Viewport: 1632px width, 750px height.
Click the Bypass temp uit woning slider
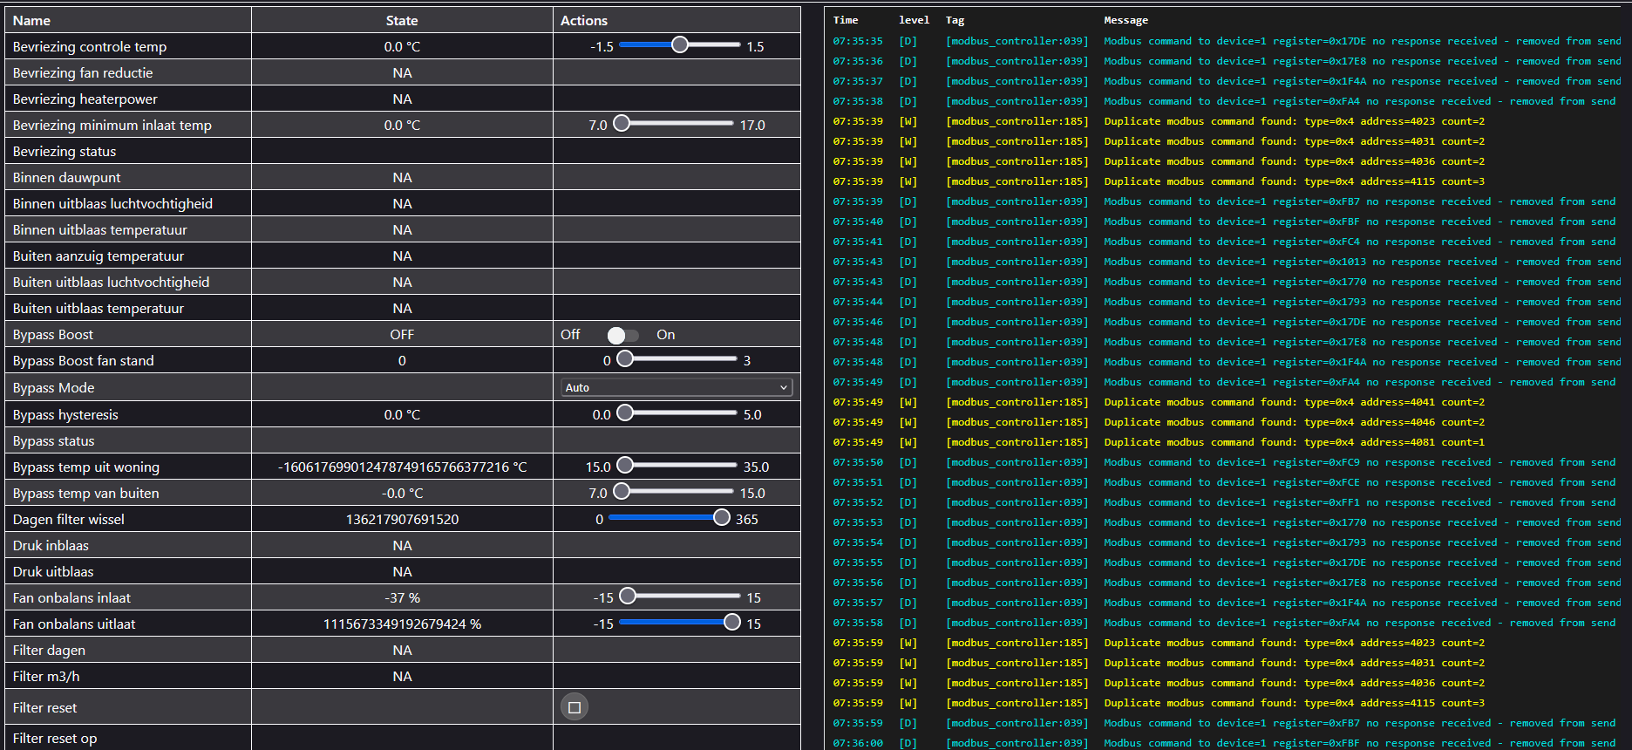(x=680, y=466)
